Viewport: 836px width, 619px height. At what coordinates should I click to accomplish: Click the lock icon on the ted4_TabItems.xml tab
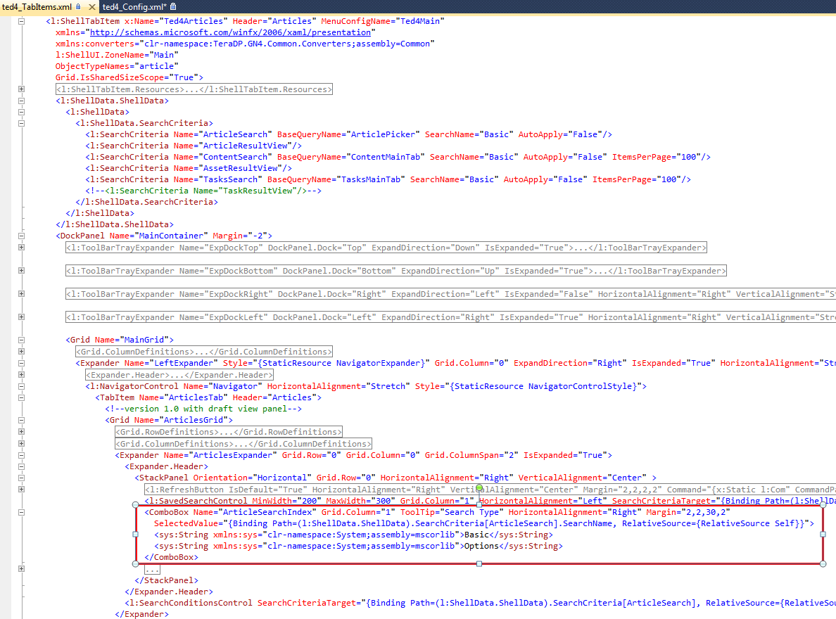78,6
